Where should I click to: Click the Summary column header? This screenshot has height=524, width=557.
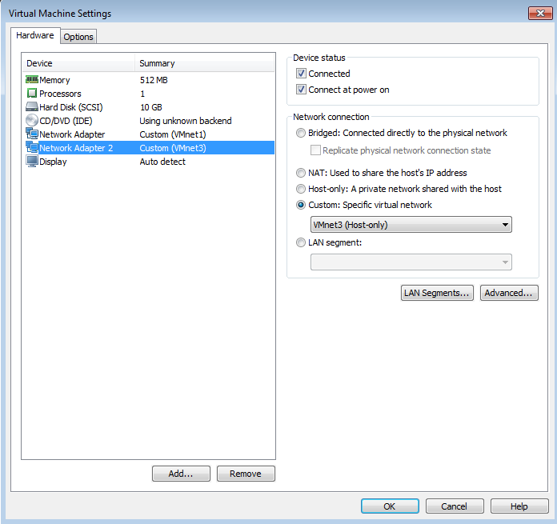(204, 63)
